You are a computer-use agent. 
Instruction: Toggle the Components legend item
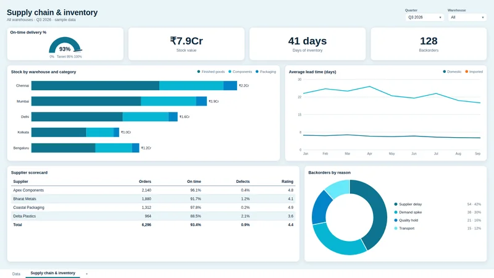pos(240,72)
